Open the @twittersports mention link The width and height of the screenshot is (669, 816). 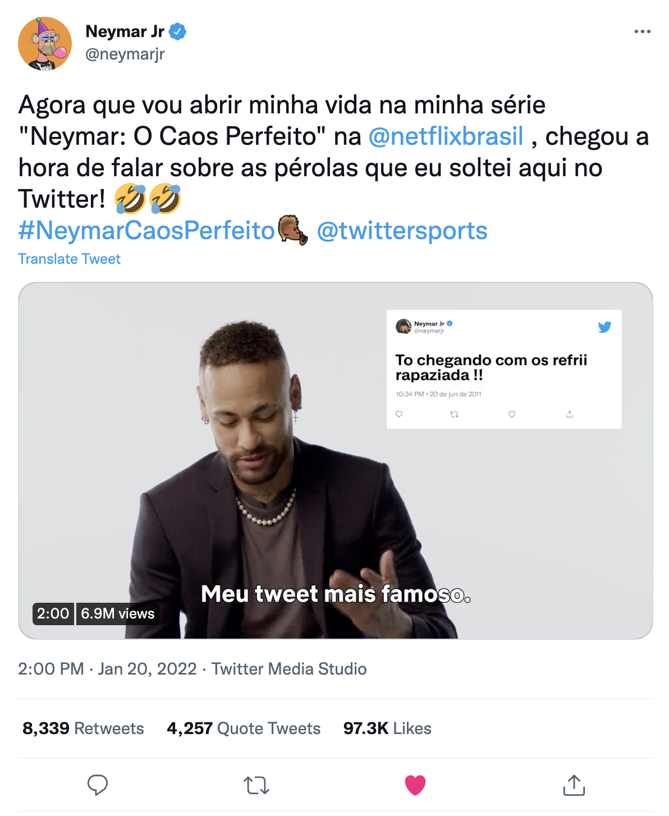pos(402,231)
